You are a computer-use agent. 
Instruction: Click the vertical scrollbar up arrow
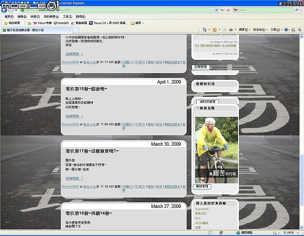point(302,37)
